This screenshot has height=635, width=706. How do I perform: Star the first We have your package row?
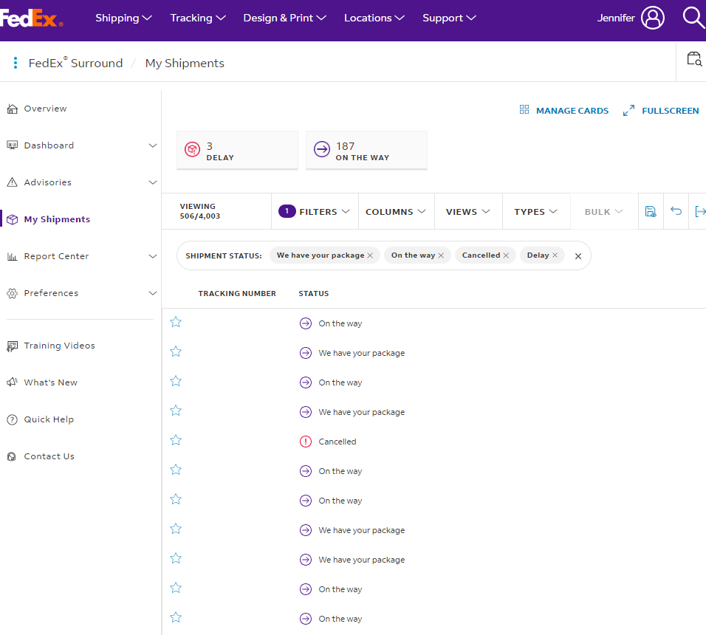(176, 351)
